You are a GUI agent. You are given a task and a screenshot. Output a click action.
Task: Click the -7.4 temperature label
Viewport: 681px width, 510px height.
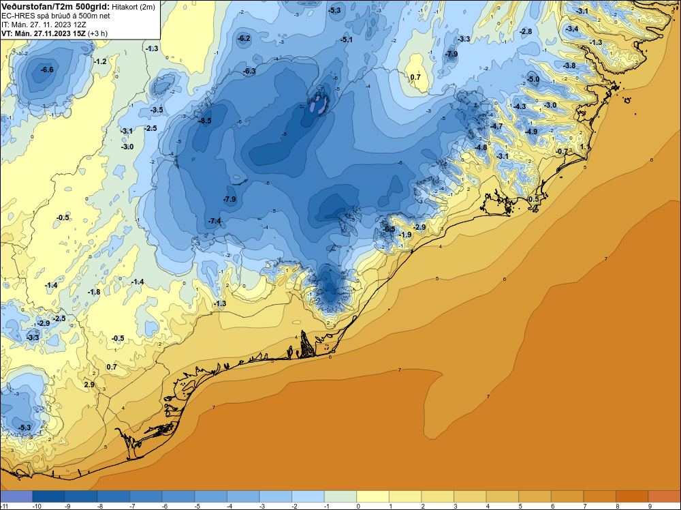coord(215,221)
